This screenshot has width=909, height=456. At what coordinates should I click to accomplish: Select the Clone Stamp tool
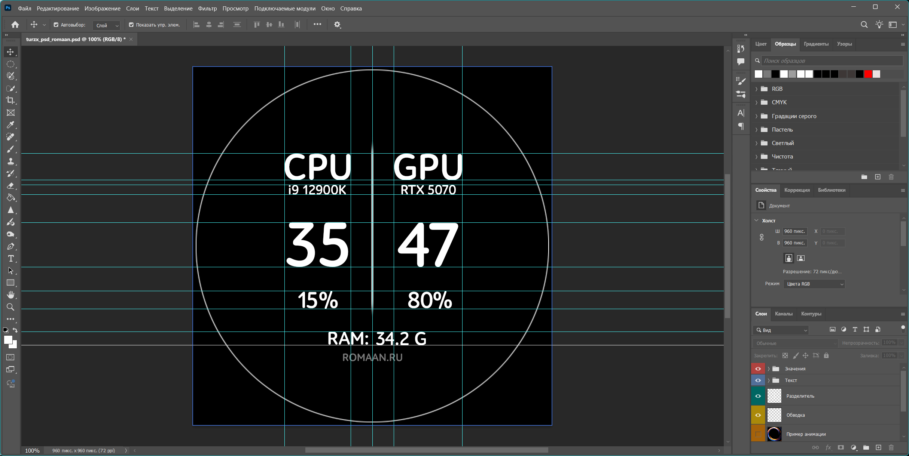coord(10,161)
